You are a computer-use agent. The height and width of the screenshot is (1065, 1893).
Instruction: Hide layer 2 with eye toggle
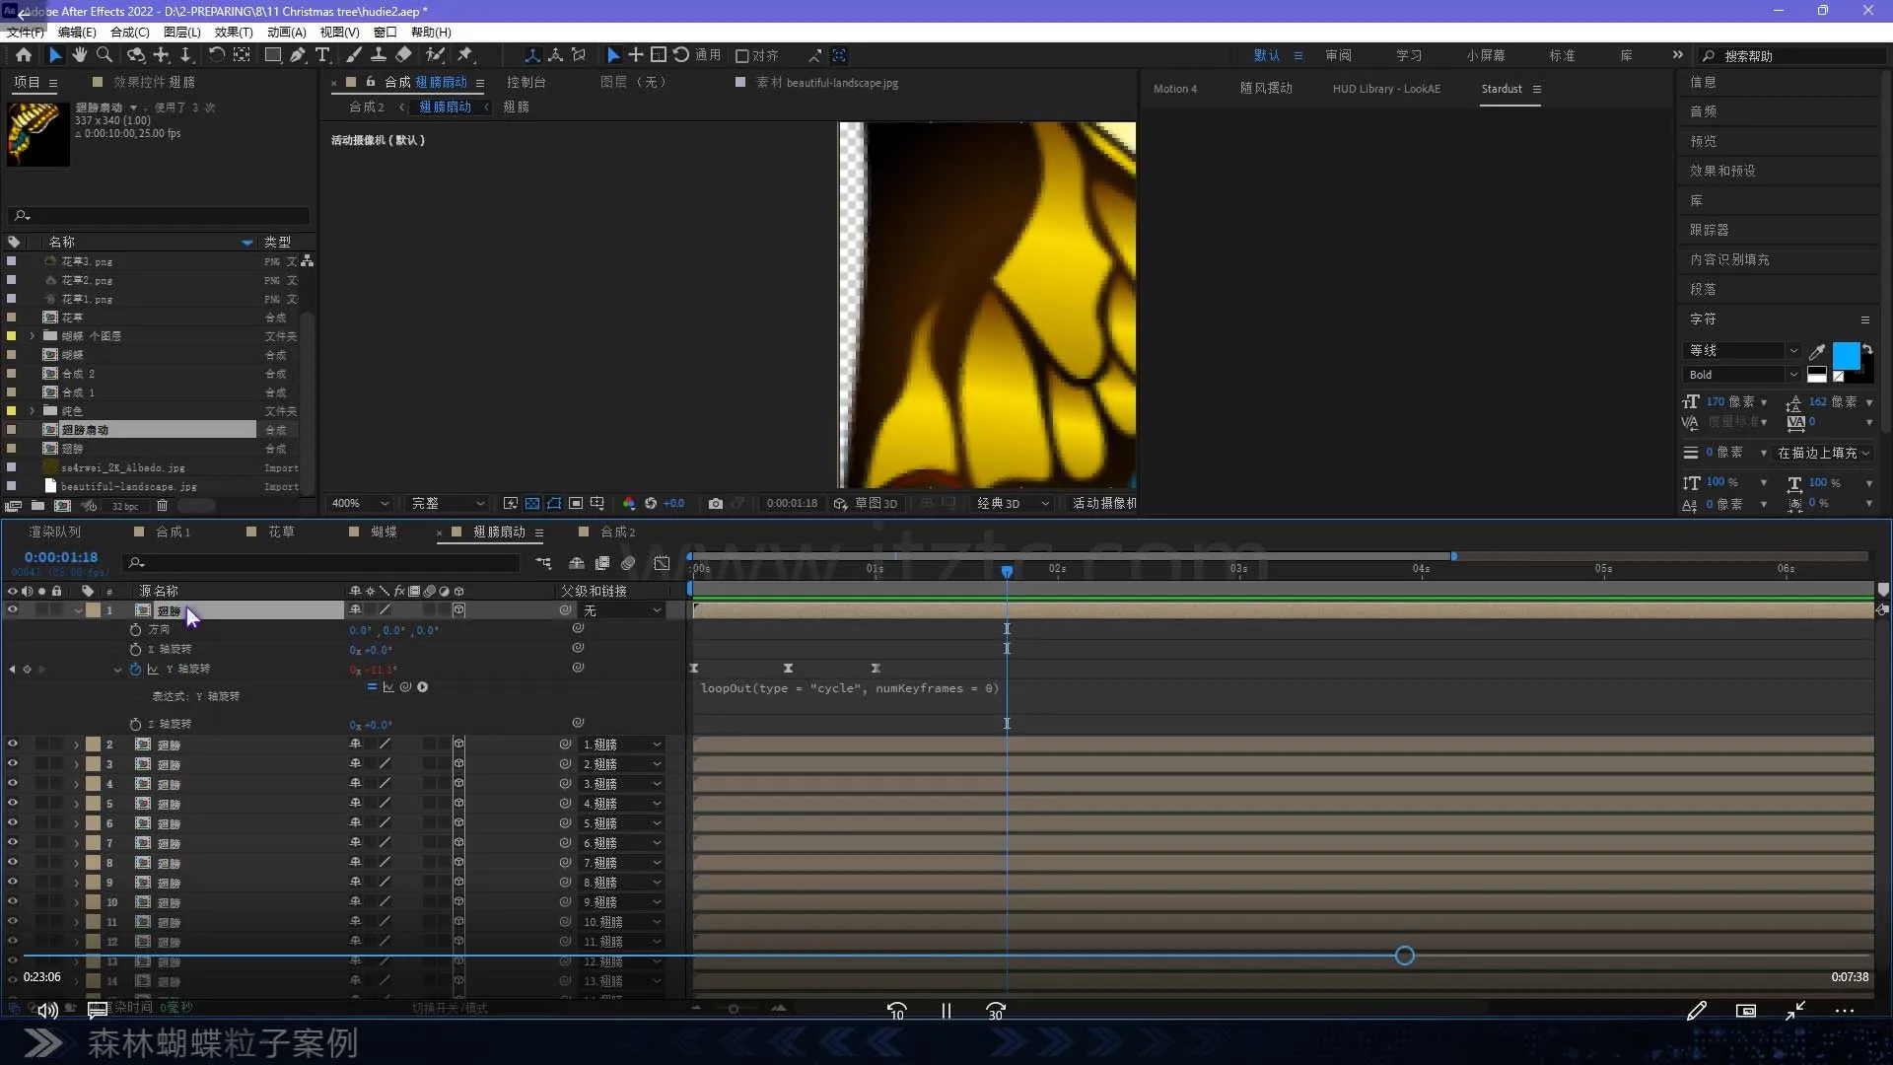[13, 744]
